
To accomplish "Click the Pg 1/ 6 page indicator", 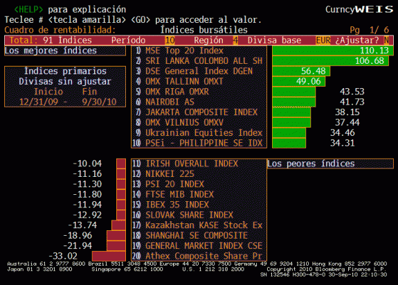I will tap(370, 30).
